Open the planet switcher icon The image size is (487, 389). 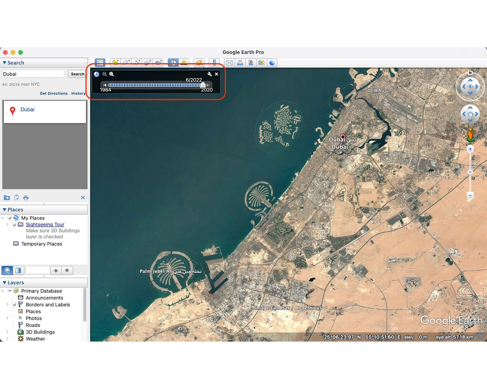tap(199, 63)
